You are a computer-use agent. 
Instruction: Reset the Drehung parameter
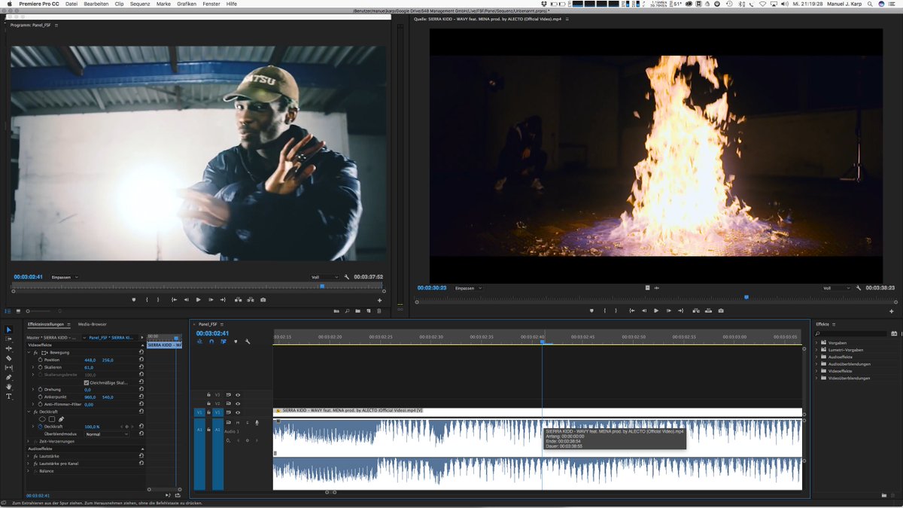[x=141, y=389]
